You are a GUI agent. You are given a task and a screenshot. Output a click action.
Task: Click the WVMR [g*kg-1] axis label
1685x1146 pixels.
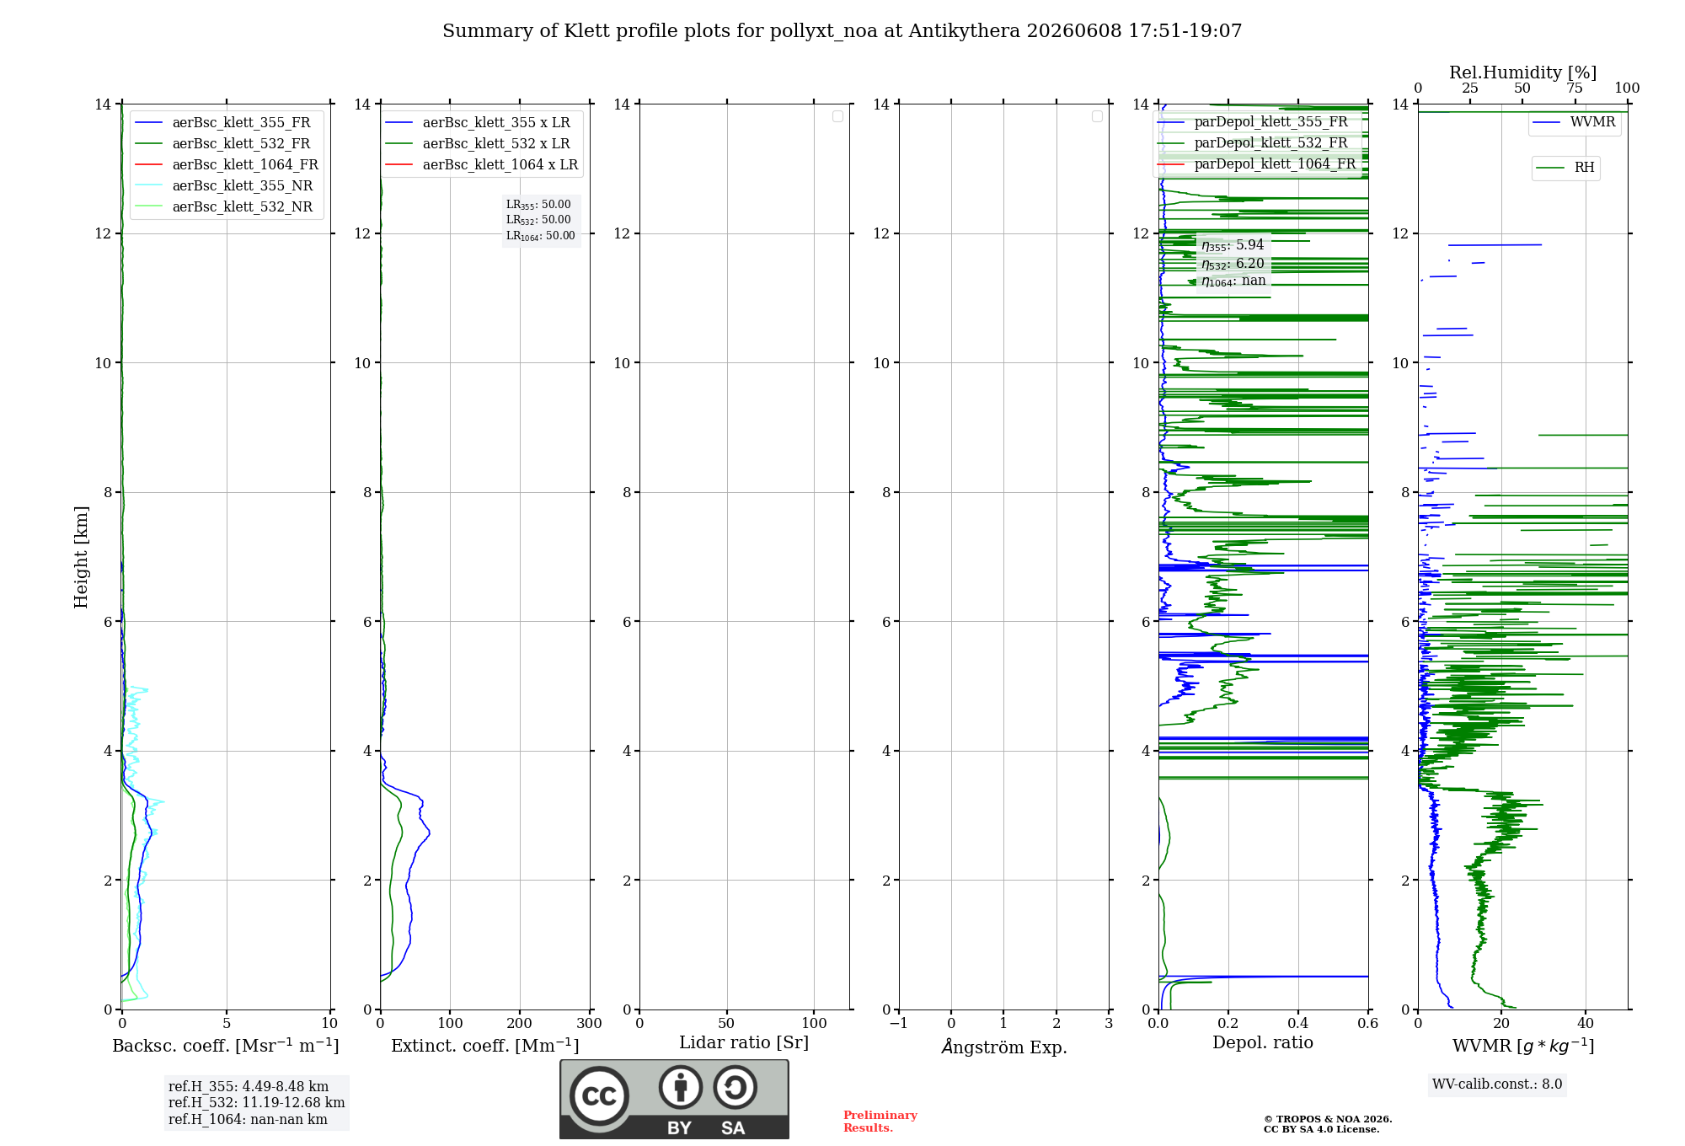(x=1523, y=1046)
